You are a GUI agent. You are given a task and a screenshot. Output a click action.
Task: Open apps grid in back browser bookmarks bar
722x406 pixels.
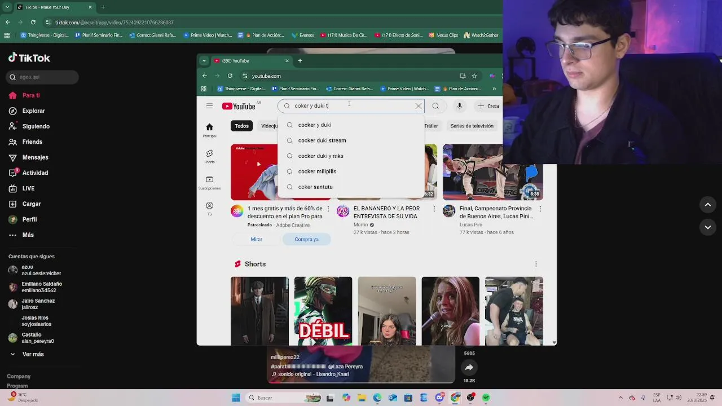(x=7, y=35)
